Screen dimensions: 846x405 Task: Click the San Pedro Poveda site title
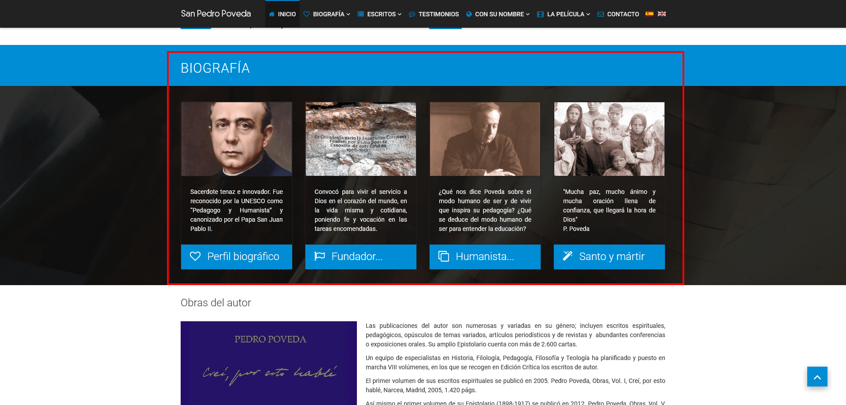click(x=216, y=14)
